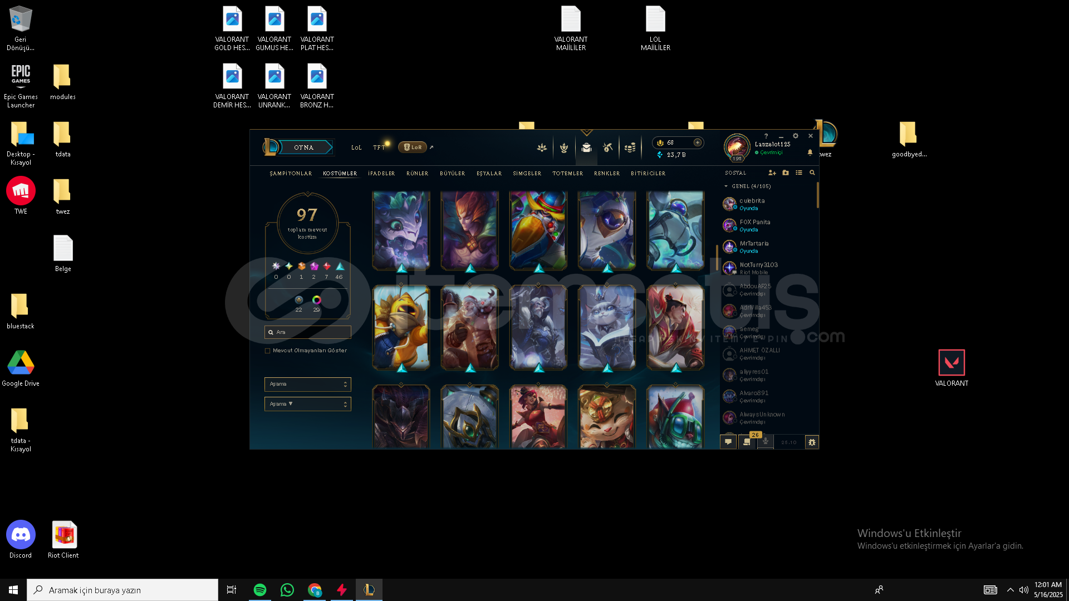Open Spotify from the taskbar

point(259,590)
